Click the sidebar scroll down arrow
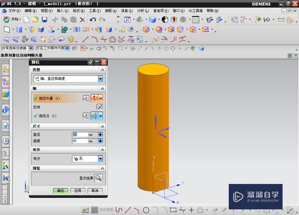 [x=5, y=197]
